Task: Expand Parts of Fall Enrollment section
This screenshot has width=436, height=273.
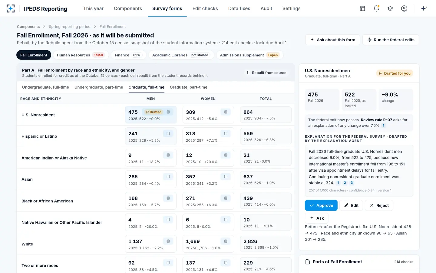Action: [359, 262]
